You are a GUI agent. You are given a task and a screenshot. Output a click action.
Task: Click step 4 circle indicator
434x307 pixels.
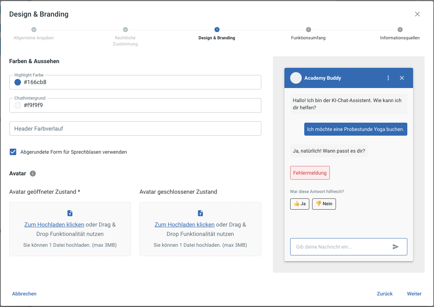[309, 30]
